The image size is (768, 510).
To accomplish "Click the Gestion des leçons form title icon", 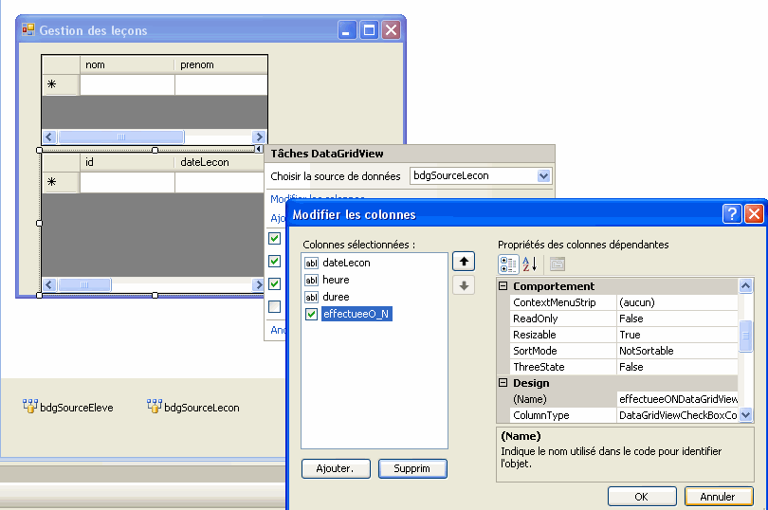I will pos(28,30).
